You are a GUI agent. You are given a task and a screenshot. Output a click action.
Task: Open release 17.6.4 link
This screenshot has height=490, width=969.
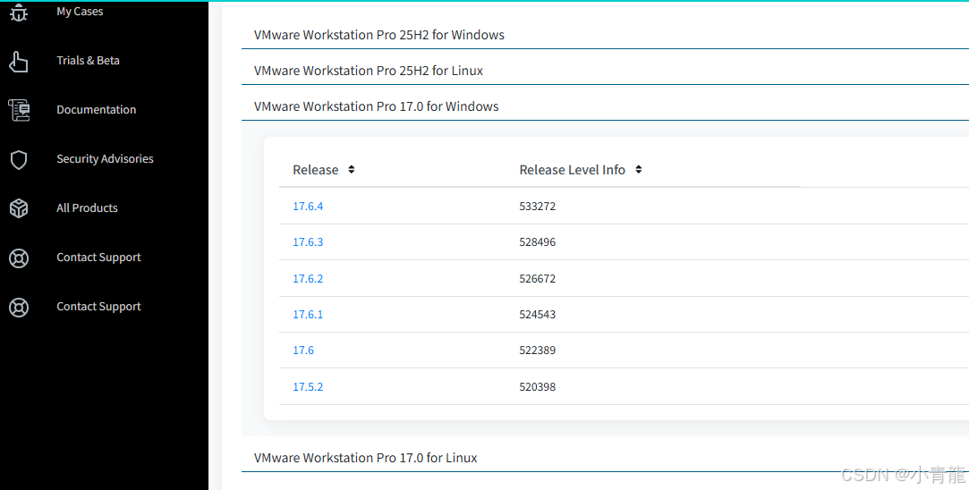tap(308, 207)
